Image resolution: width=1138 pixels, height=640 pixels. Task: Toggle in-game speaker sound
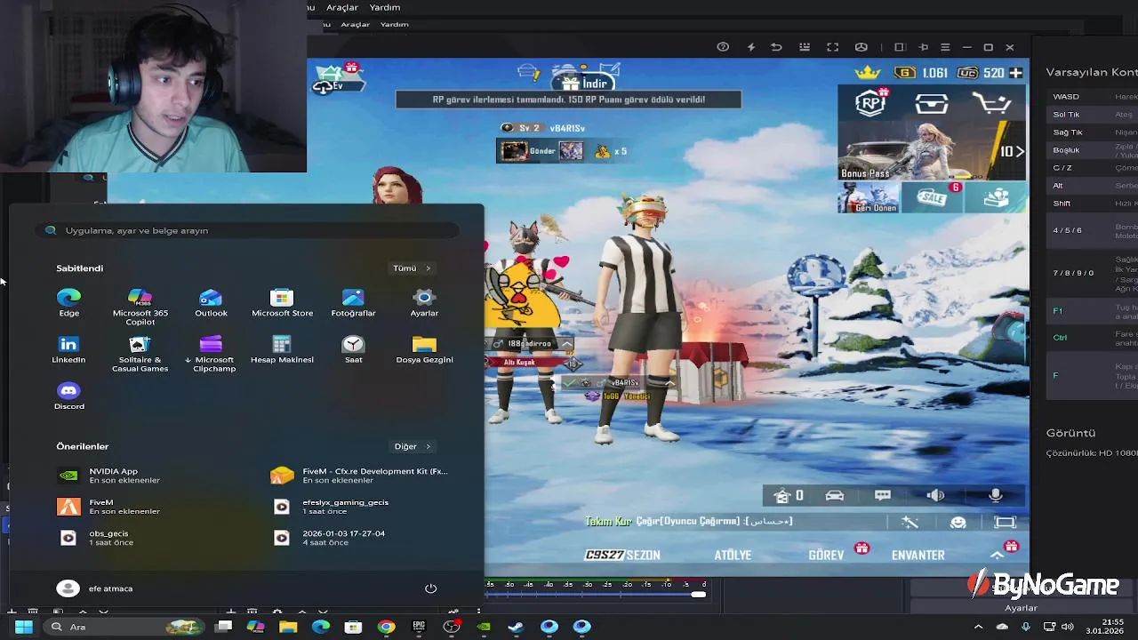coord(935,495)
